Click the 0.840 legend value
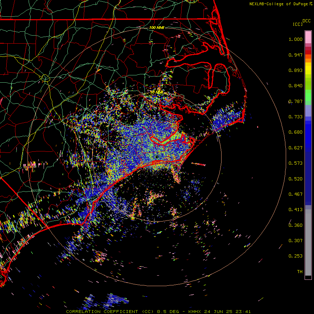 296,86
